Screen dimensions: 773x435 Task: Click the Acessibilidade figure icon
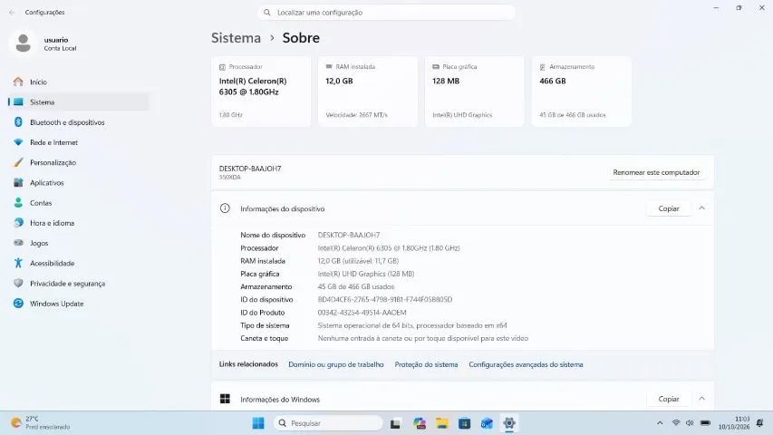pyautogui.click(x=18, y=264)
